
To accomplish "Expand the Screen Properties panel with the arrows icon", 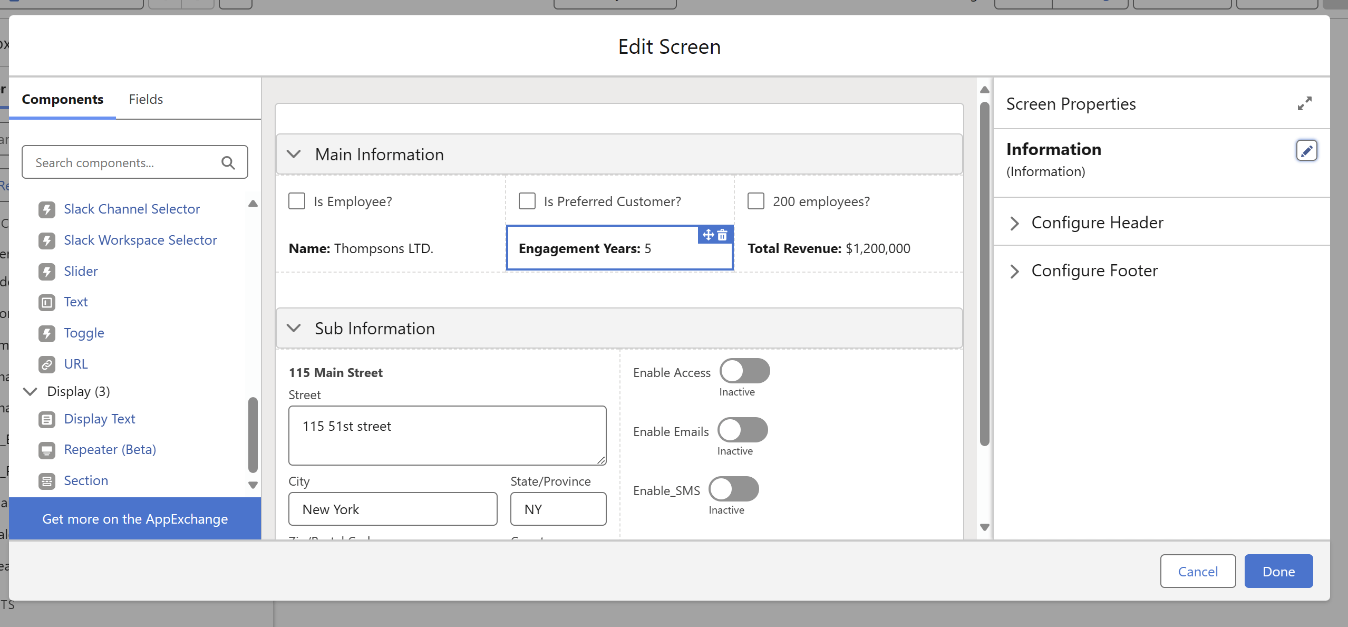I will tap(1305, 103).
